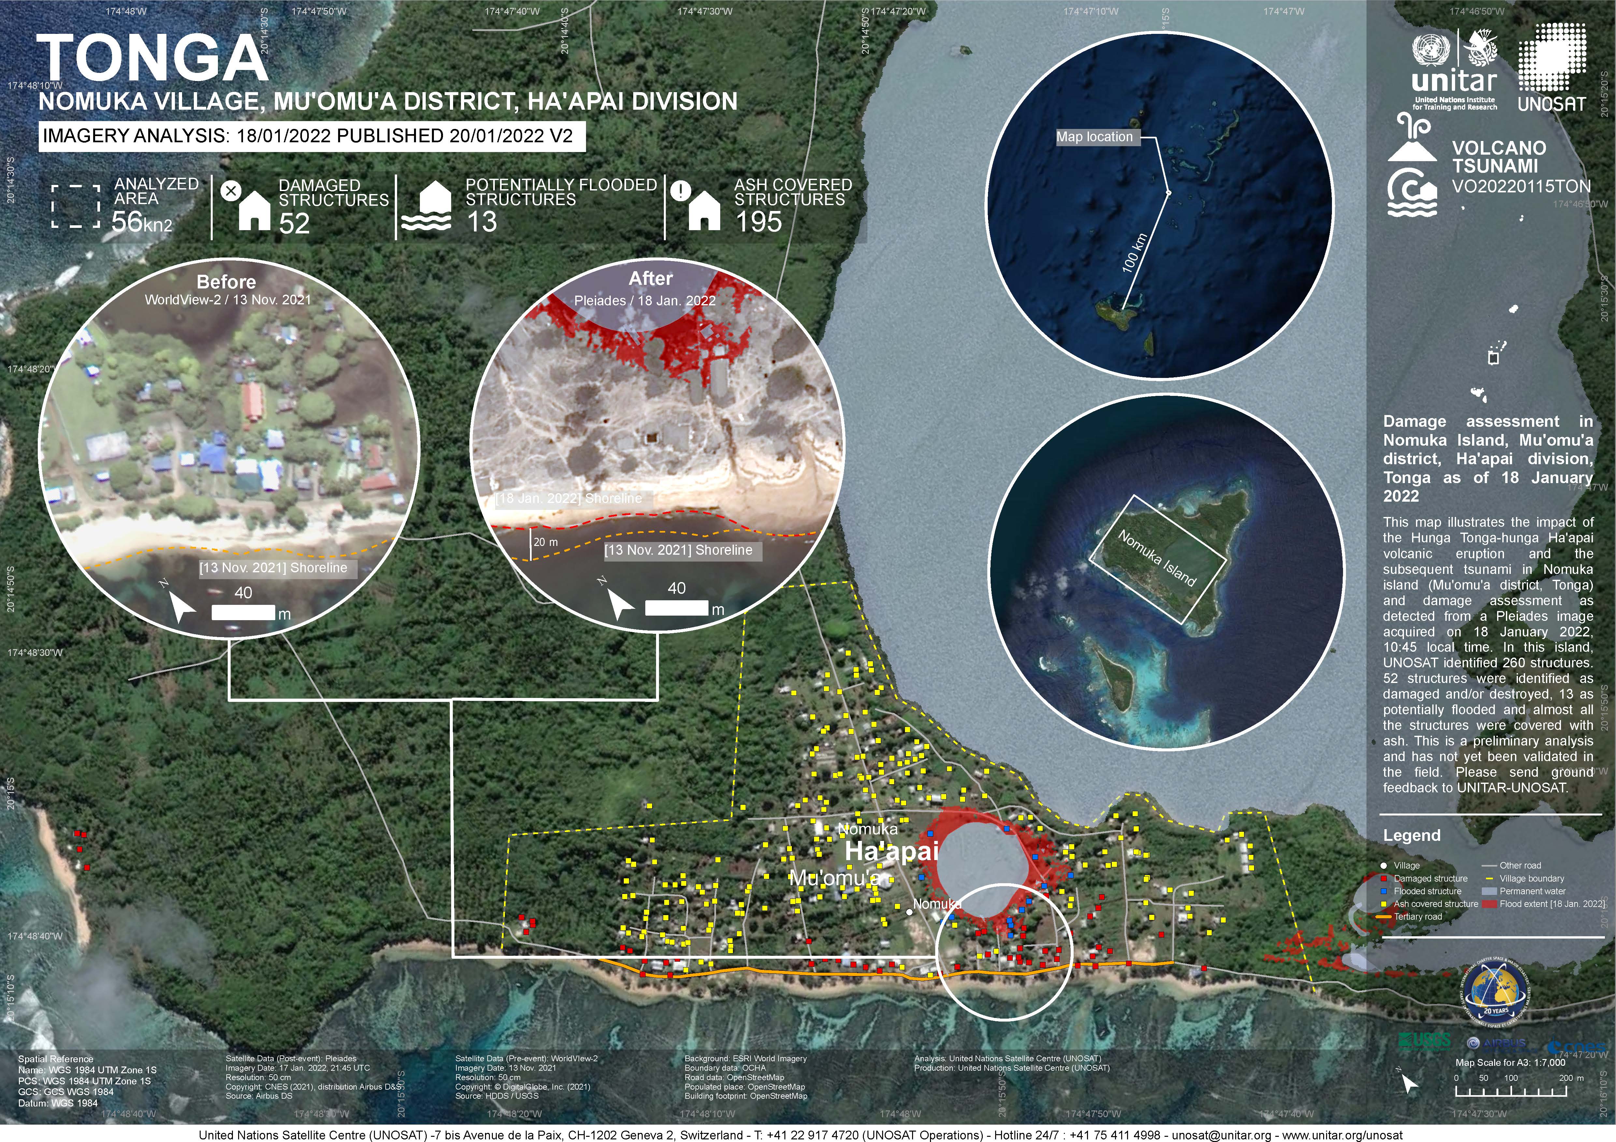Click the red Damaged structure legend swatch
This screenshot has height=1142, width=1616.
pos(1383,878)
